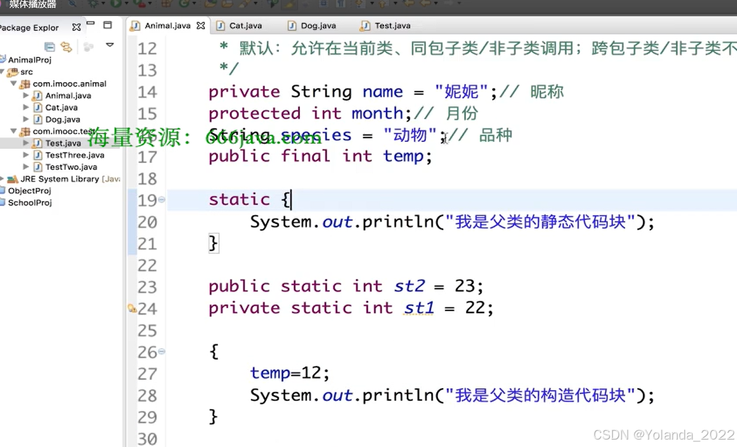Viewport: 737px width, 447px height.
Task: Switch to the Animal.java editor tab
Action: [167, 25]
